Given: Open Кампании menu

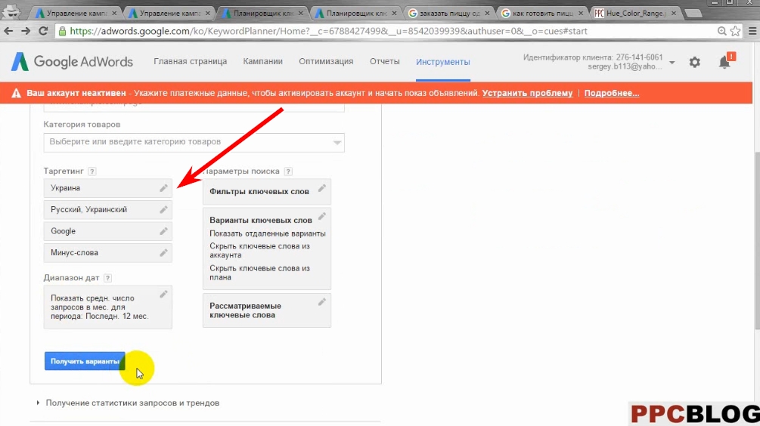Looking at the screenshot, I should pyautogui.click(x=262, y=61).
